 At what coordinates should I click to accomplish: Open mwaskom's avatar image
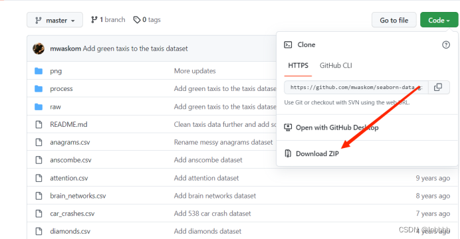[x=39, y=48]
